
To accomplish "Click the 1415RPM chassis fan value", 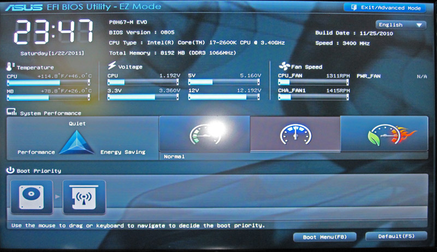I will pos(338,91).
